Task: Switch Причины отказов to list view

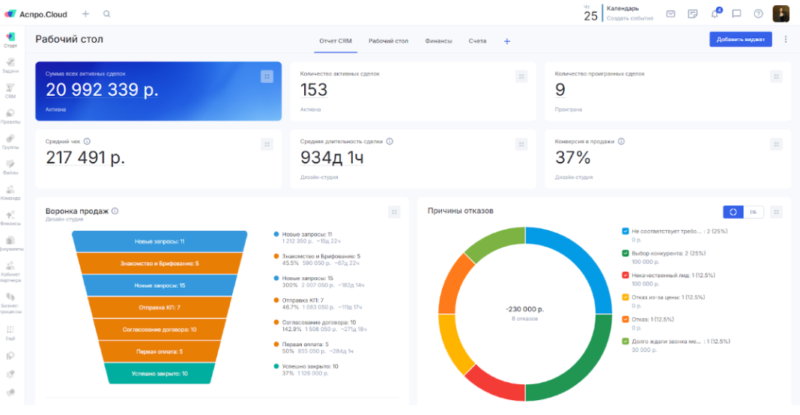Action: 754,212
